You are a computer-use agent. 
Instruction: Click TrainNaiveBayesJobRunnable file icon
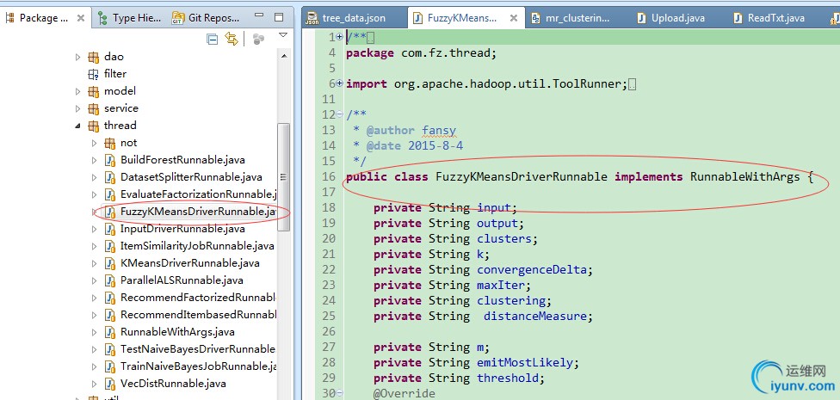[x=110, y=366]
